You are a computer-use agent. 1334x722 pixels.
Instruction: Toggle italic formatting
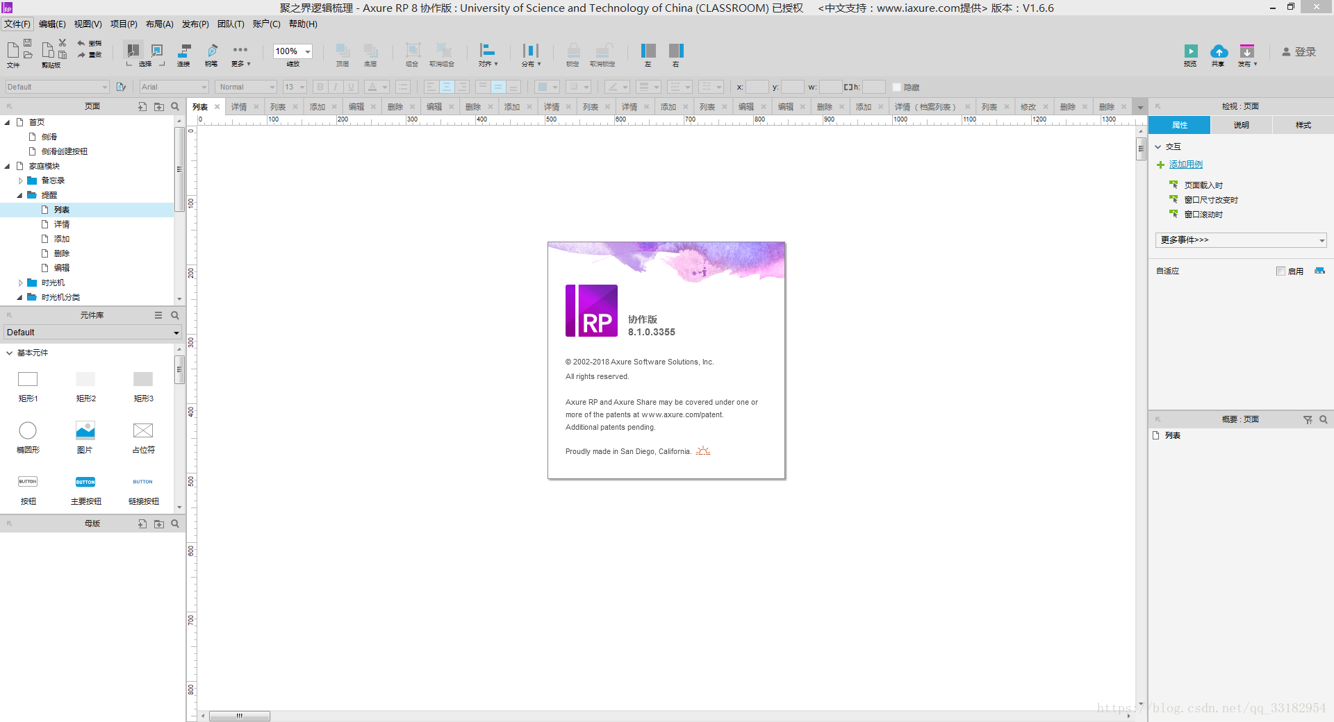(336, 87)
